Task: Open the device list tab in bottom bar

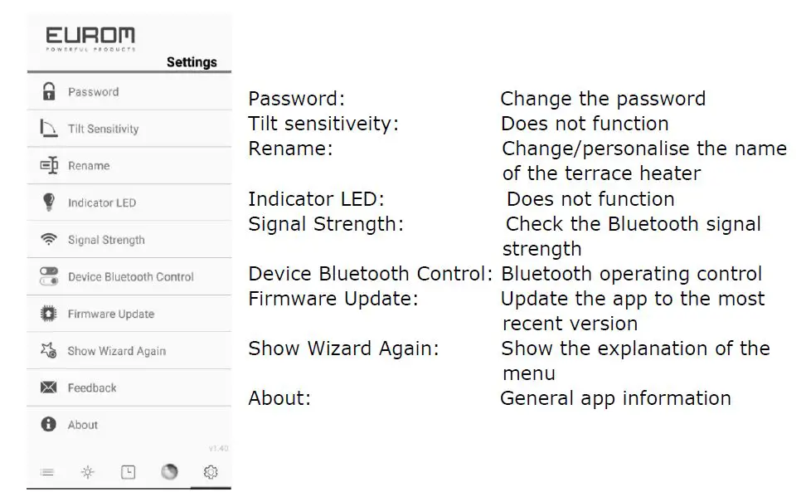Action: tap(47, 472)
